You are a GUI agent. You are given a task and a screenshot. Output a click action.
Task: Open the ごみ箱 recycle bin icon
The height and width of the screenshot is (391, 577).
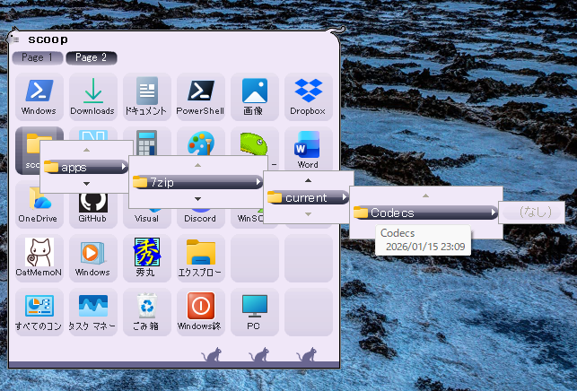pos(146,311)
